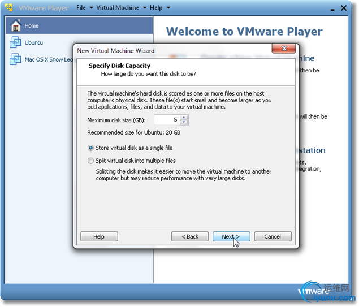Open the File menu
359x307 pixels.
(81, 8)
